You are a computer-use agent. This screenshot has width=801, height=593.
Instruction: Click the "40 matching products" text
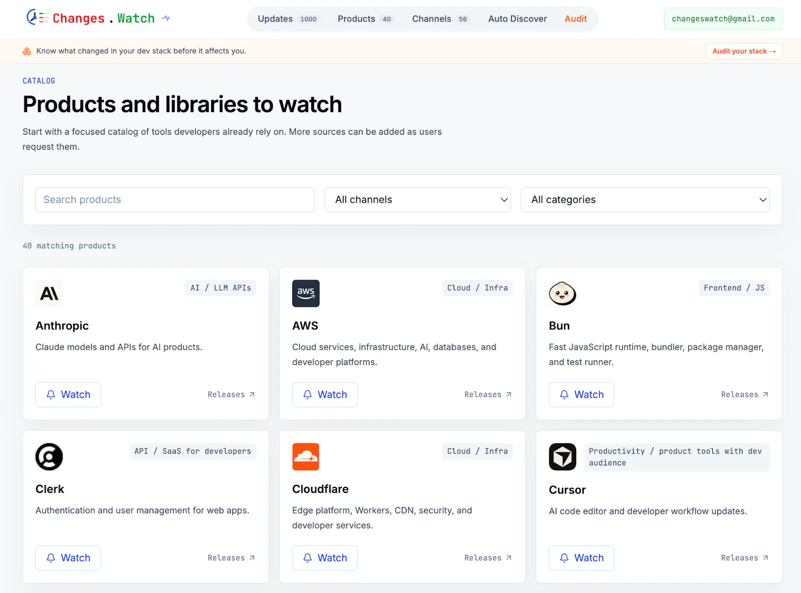pyautogui.click(x=69, y=246)
